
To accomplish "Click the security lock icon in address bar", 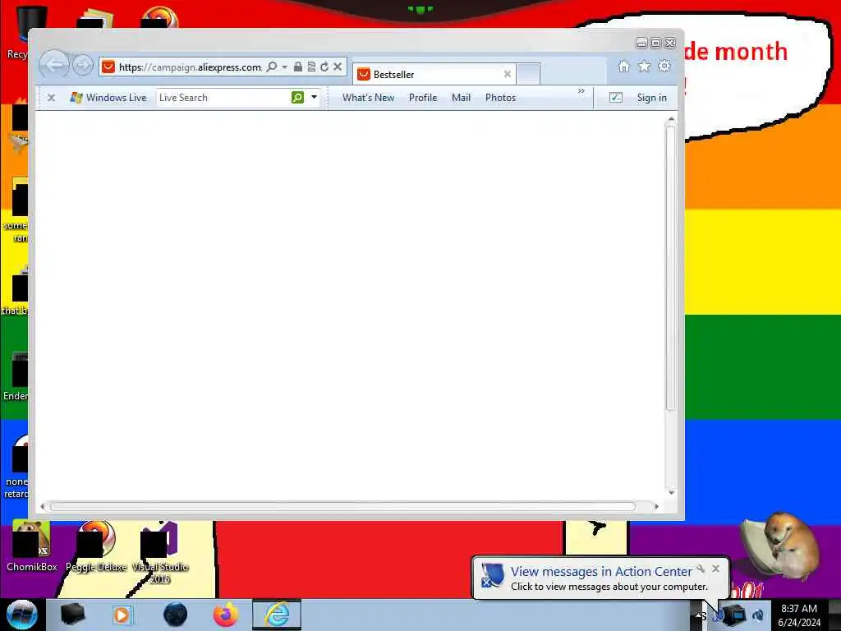I will (297, 67).
